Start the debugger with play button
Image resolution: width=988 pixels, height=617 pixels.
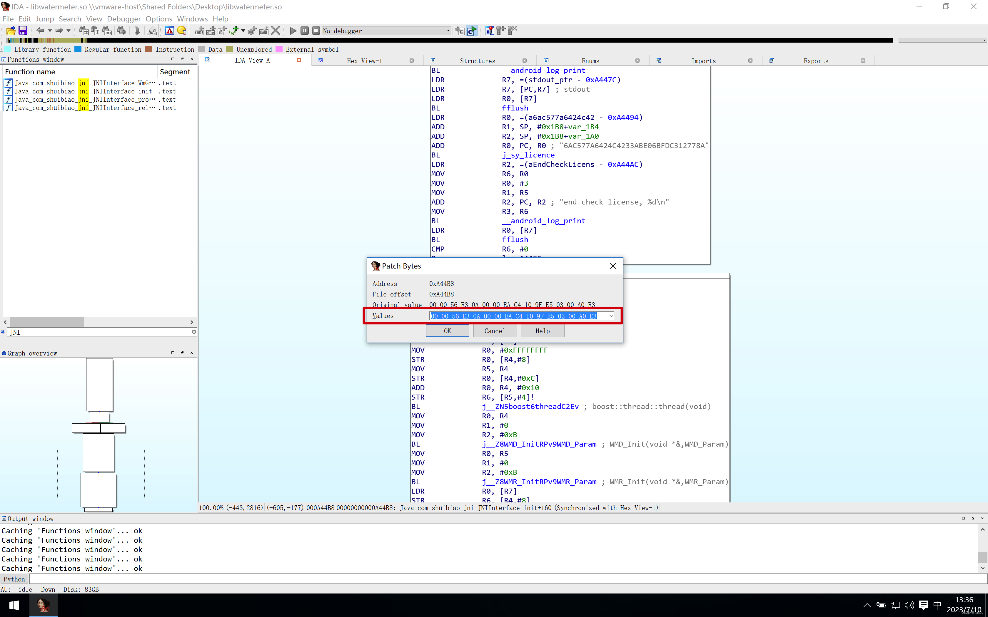(293, 31)
